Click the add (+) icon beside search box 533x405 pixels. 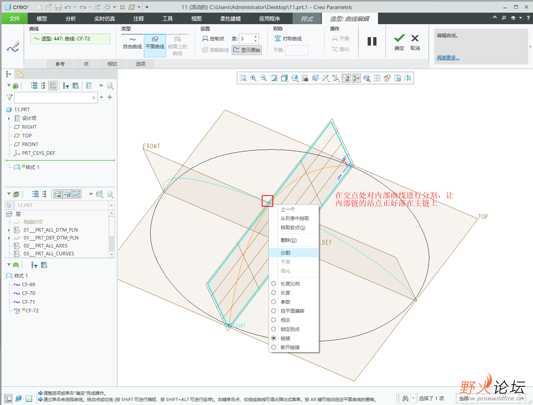(110, 97)
